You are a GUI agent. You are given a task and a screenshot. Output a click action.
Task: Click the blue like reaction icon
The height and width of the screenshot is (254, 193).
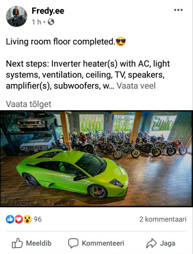coord(10,219)
